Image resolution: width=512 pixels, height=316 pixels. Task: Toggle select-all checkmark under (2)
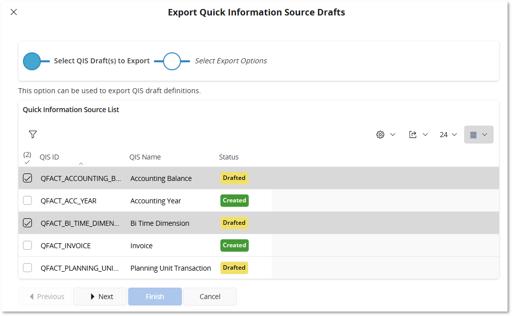tap(27, 162)
